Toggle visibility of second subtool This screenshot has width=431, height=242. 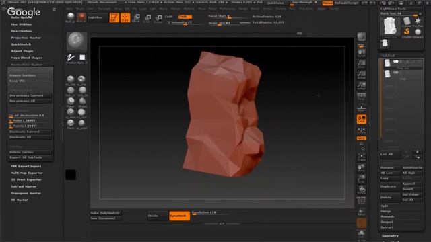pyautogui.click(x=396, y=73)
